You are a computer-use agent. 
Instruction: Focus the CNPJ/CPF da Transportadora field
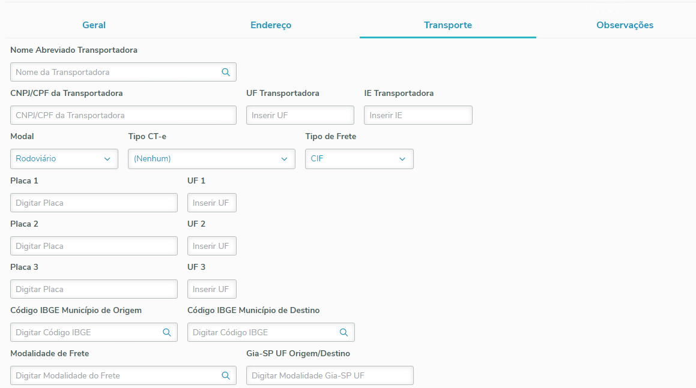coord(123,115)
